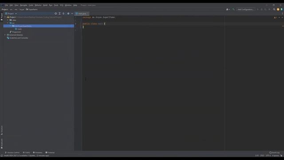Toggle the vertical Project tool window tab
This screenshot has width=284, height=160.
point(2,17)
